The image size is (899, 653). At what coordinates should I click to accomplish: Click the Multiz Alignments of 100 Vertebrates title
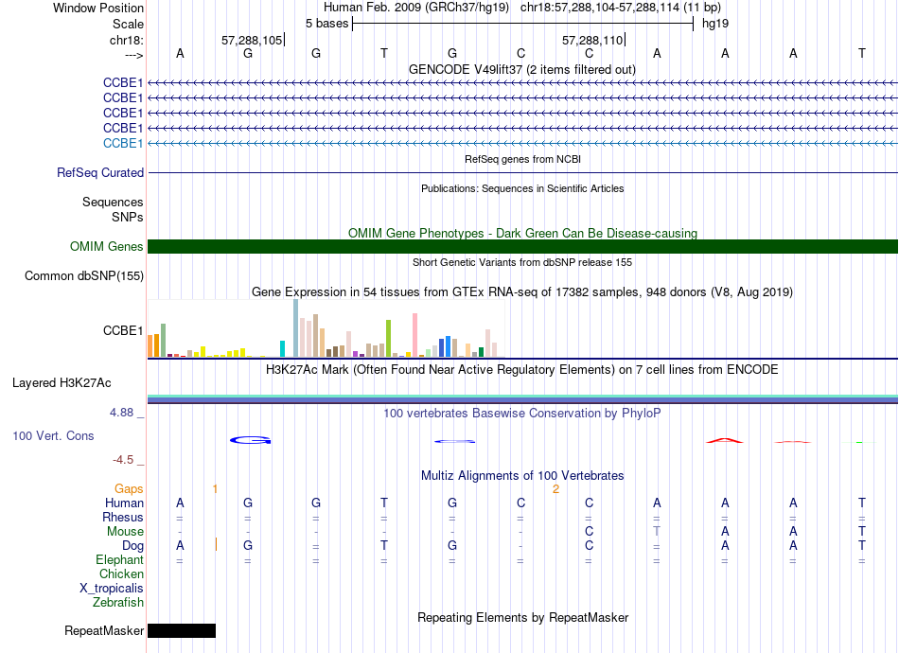point(522,475)
